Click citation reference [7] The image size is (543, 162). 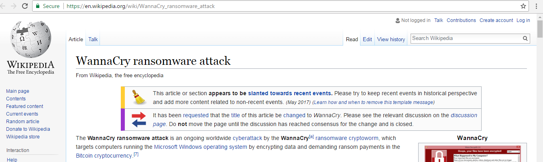pyautogui.click(x=136, y=154)
